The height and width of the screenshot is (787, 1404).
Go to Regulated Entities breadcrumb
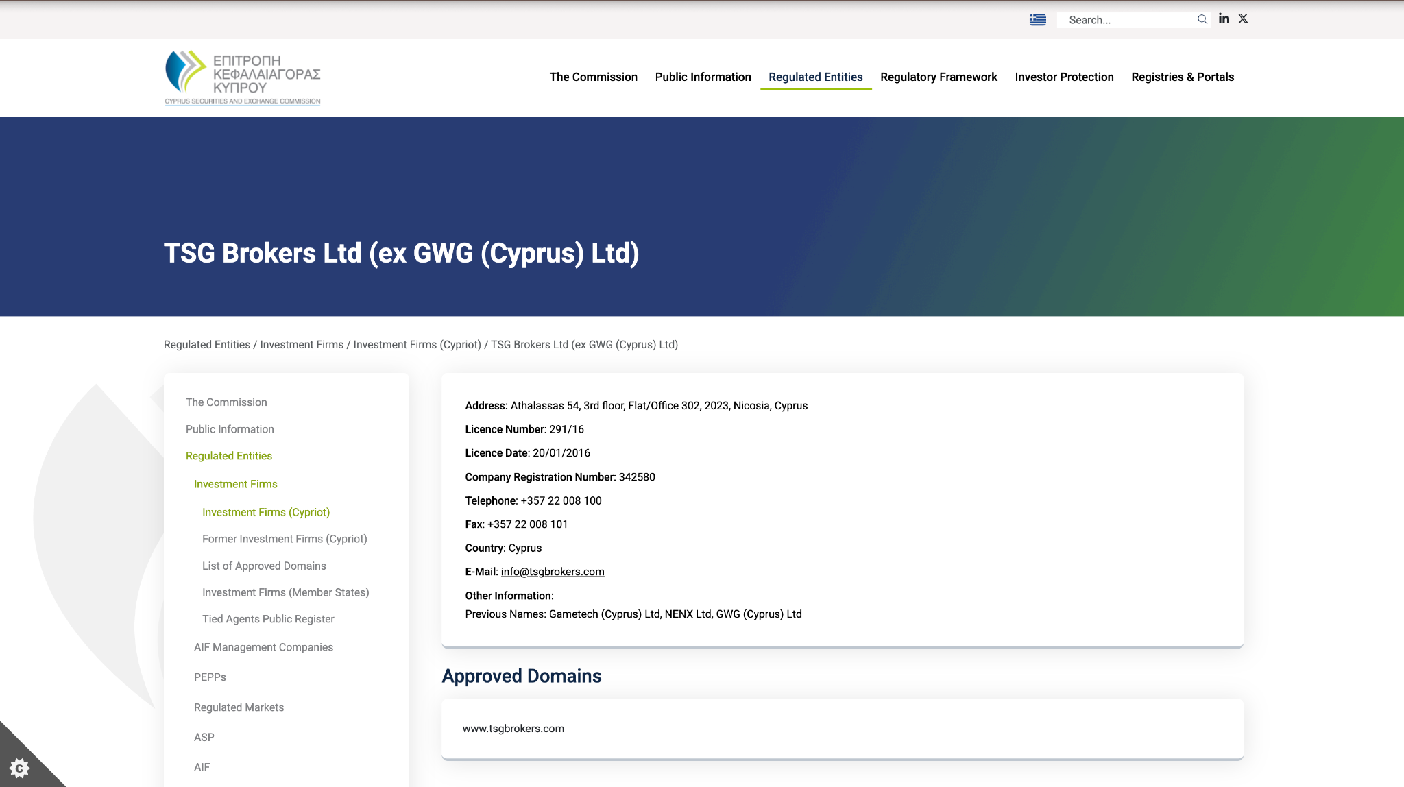pos(207,345)
